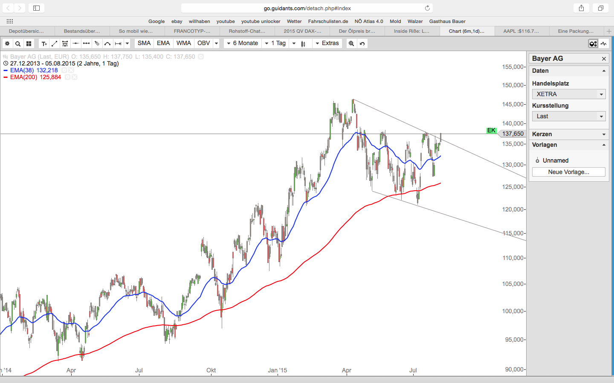Switch to the Depotübersic... tab
The height and width of the screenshot is (383, 614).
(27, 31)
